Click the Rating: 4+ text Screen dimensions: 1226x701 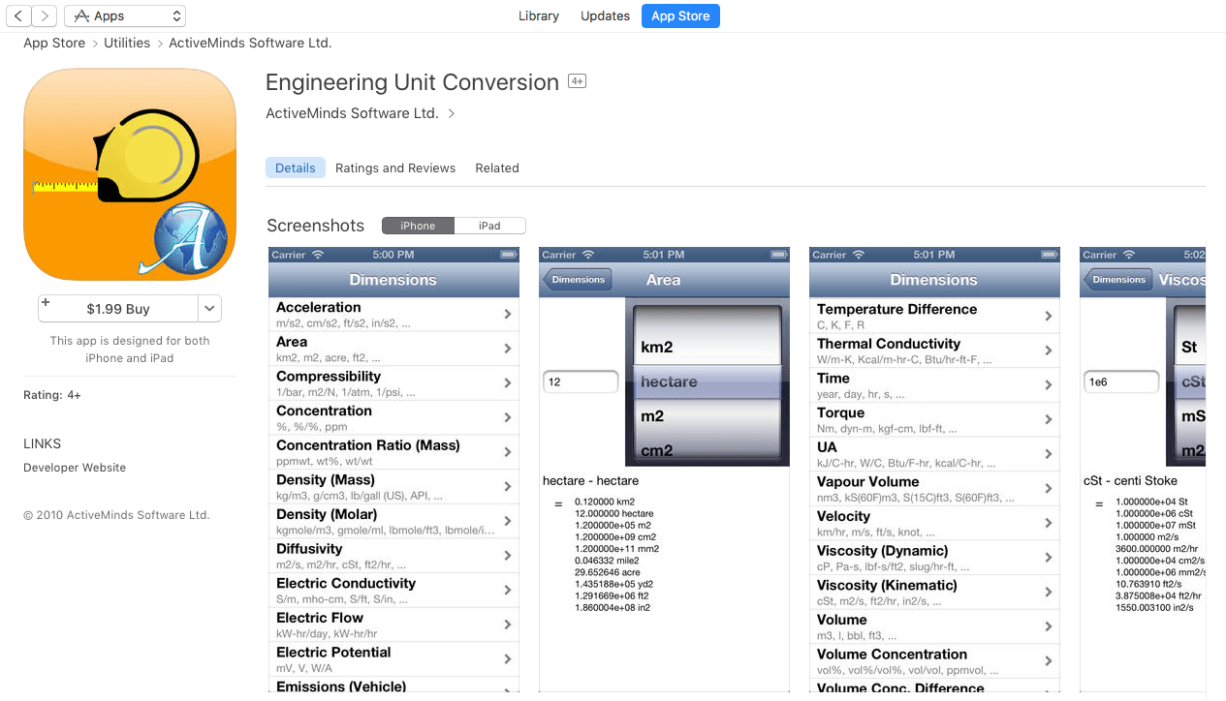52,395
